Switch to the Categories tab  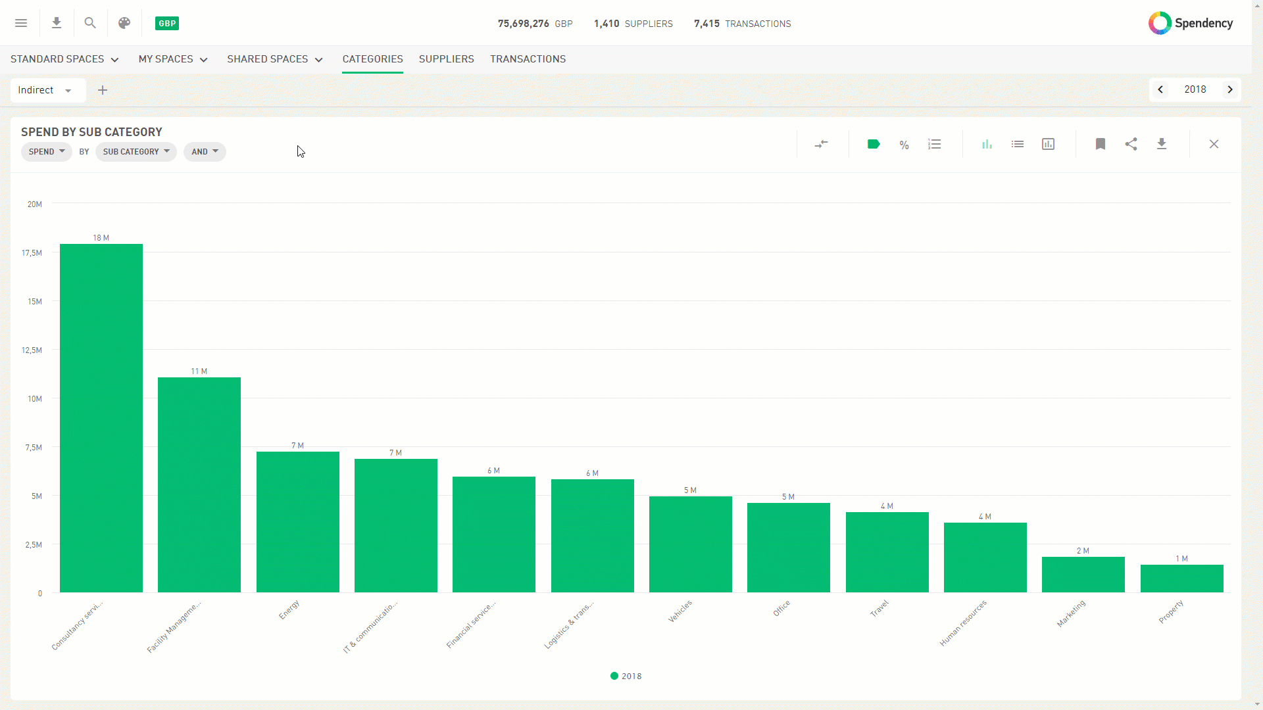[372, 59]
